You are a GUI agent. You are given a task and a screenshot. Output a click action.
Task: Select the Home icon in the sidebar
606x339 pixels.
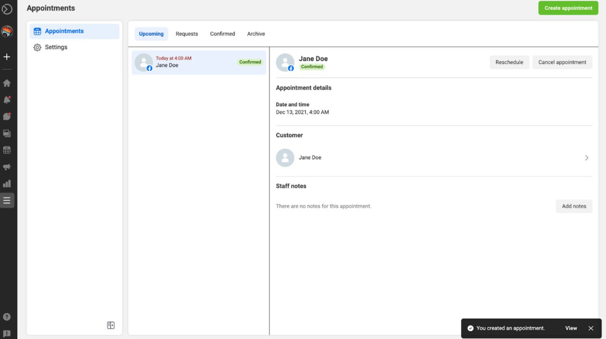[x=7, y=83]
